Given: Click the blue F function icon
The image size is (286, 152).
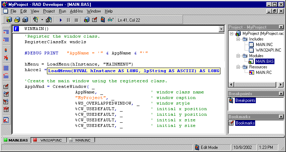Looking at the screenshot, I should point(16,29).
